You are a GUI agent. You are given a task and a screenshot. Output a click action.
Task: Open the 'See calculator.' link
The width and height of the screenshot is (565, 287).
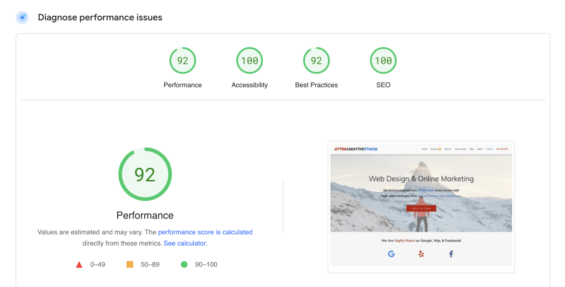(185, 243)
